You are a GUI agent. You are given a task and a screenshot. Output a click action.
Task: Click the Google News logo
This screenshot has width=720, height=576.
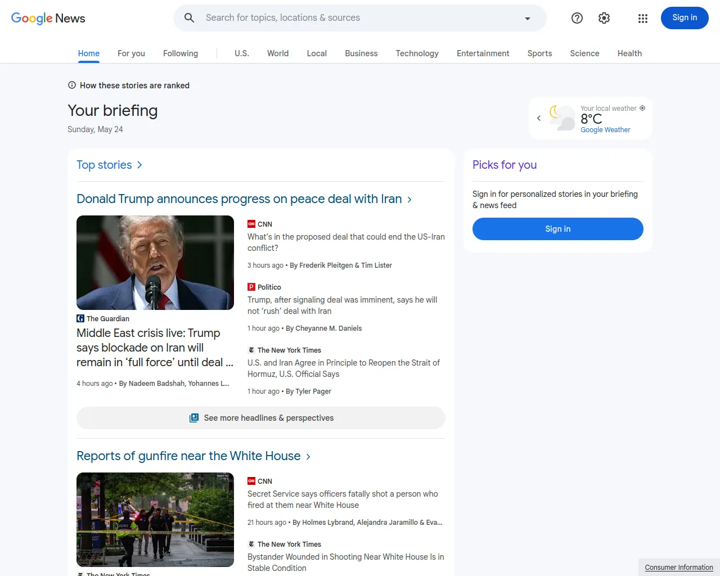pyautogui.click(x=48, y=18)
